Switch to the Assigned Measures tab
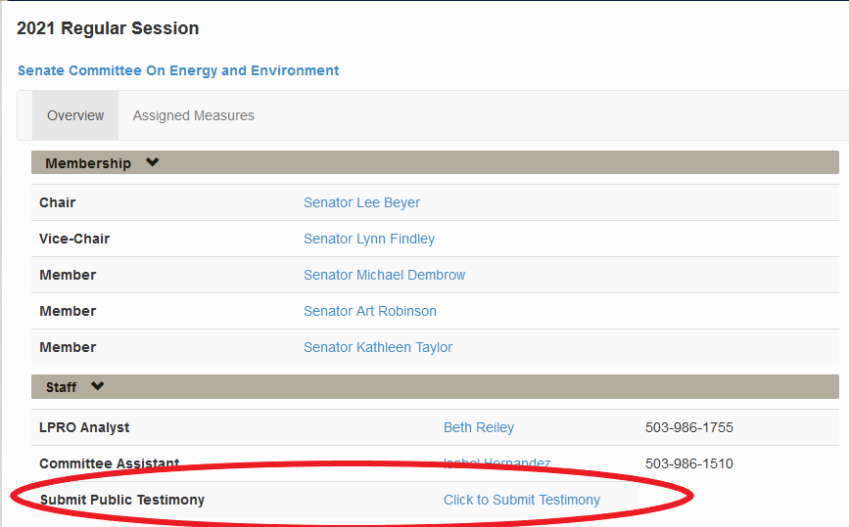This screenshot has height=527, width=849. 193,115
